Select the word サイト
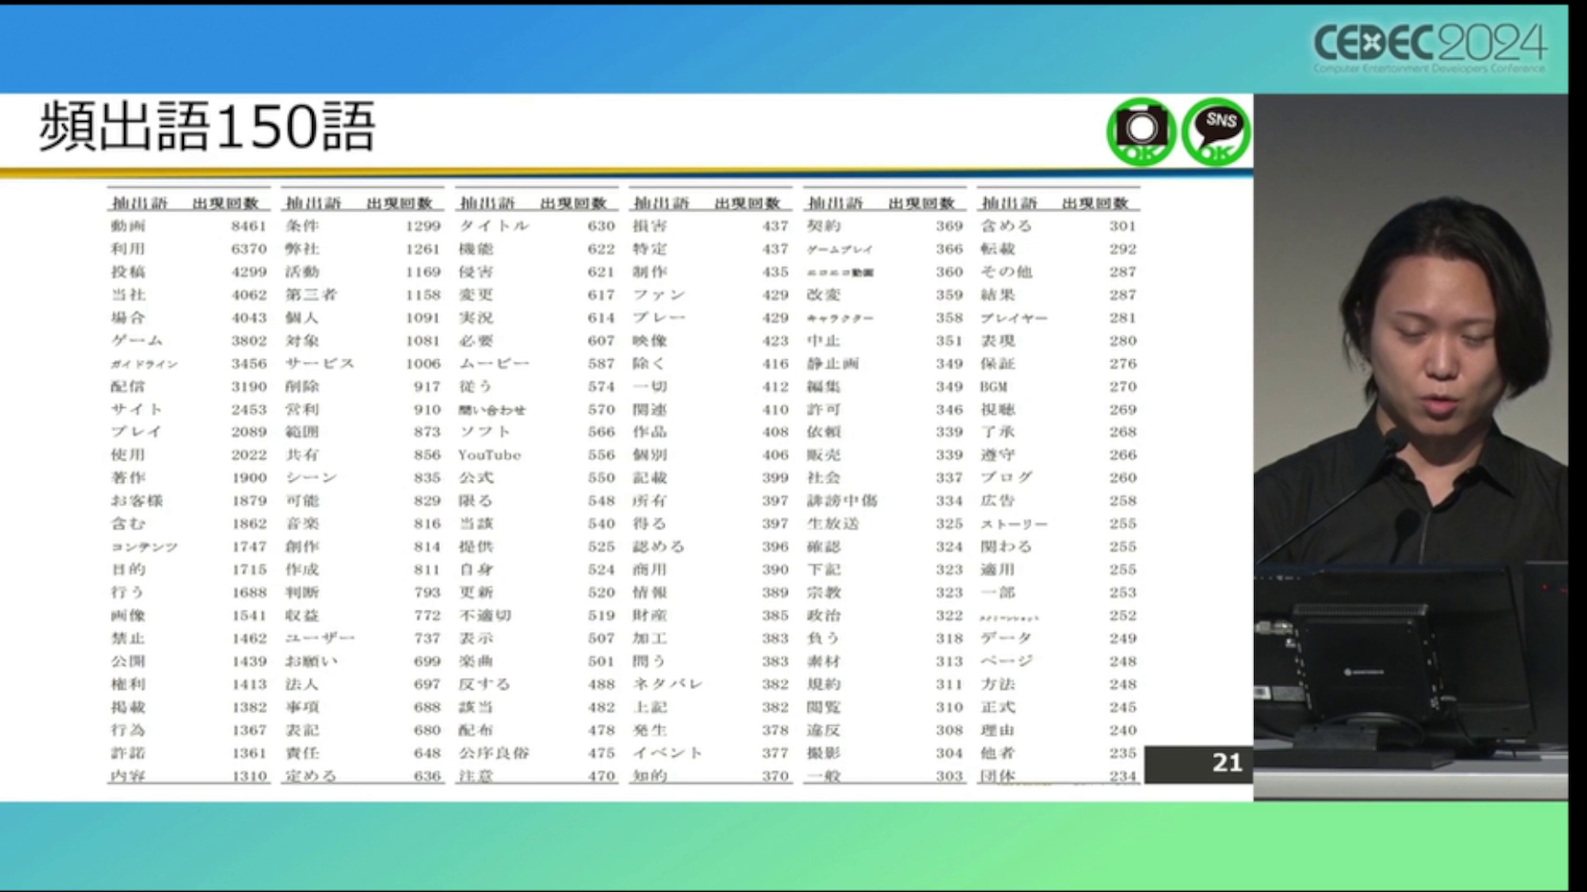 click(x=136, y=409)
